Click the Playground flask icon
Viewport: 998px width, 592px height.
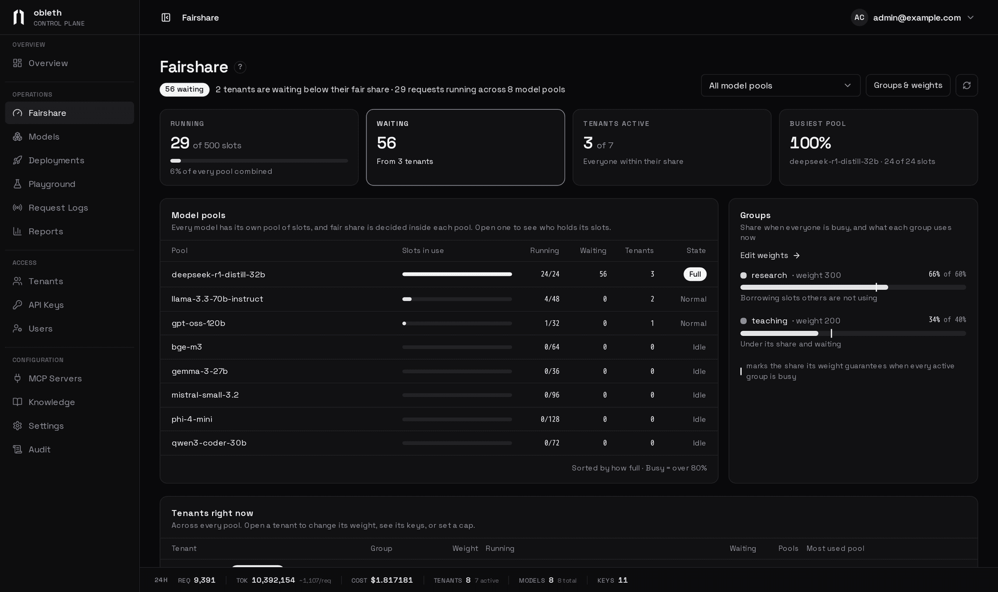coord(18,184)
